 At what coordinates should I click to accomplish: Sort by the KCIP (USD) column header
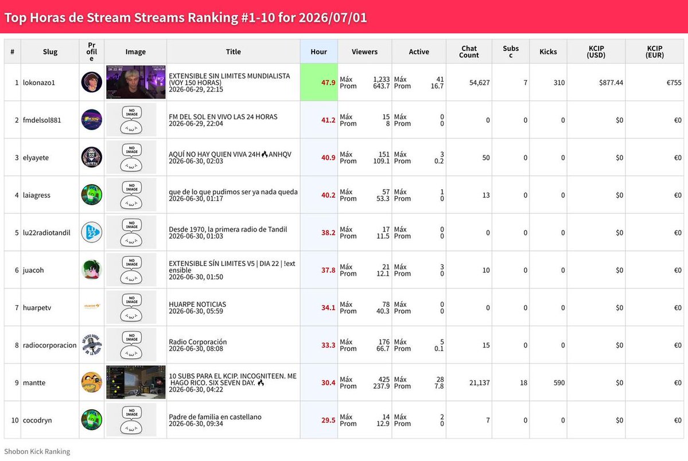tap(596, 52)
